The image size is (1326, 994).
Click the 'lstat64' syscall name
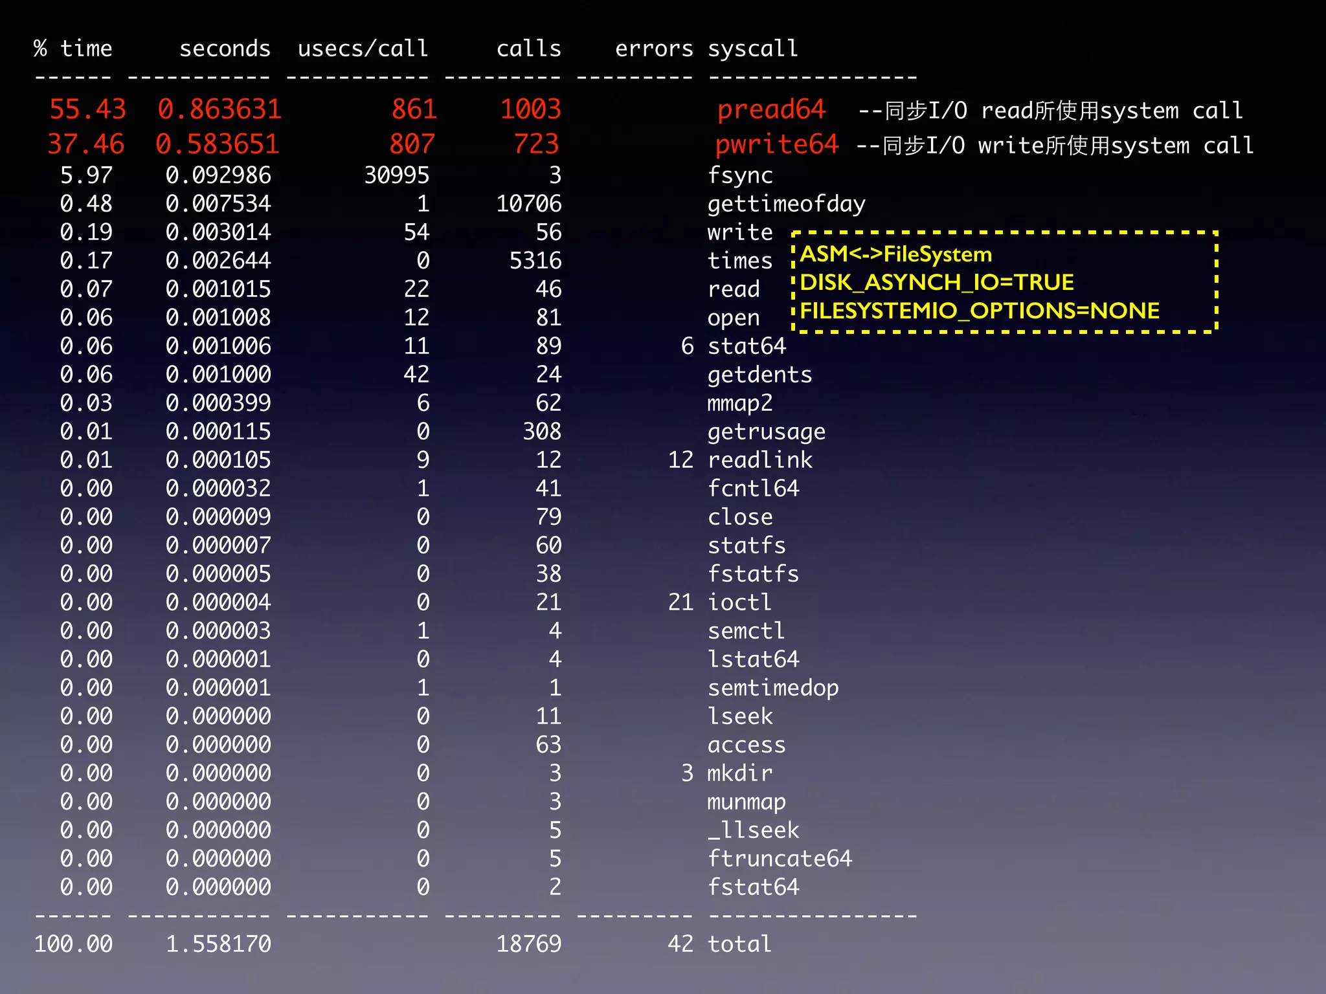click(753, 659)
